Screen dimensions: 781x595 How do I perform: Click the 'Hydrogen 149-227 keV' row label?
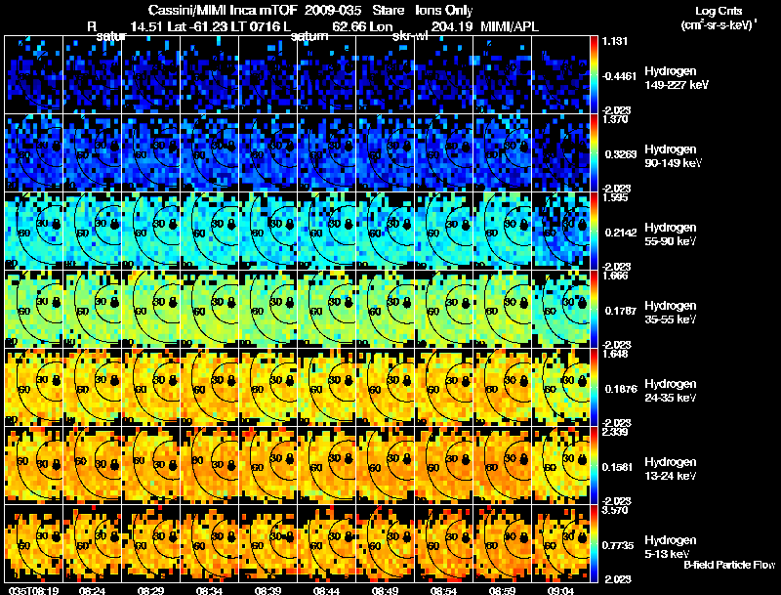[677, 78]
